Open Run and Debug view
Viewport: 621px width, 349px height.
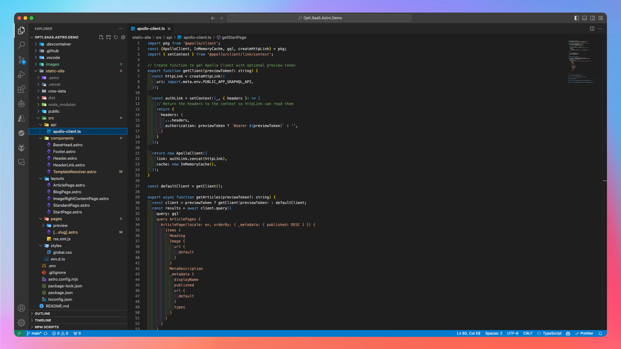click(21, 75)
